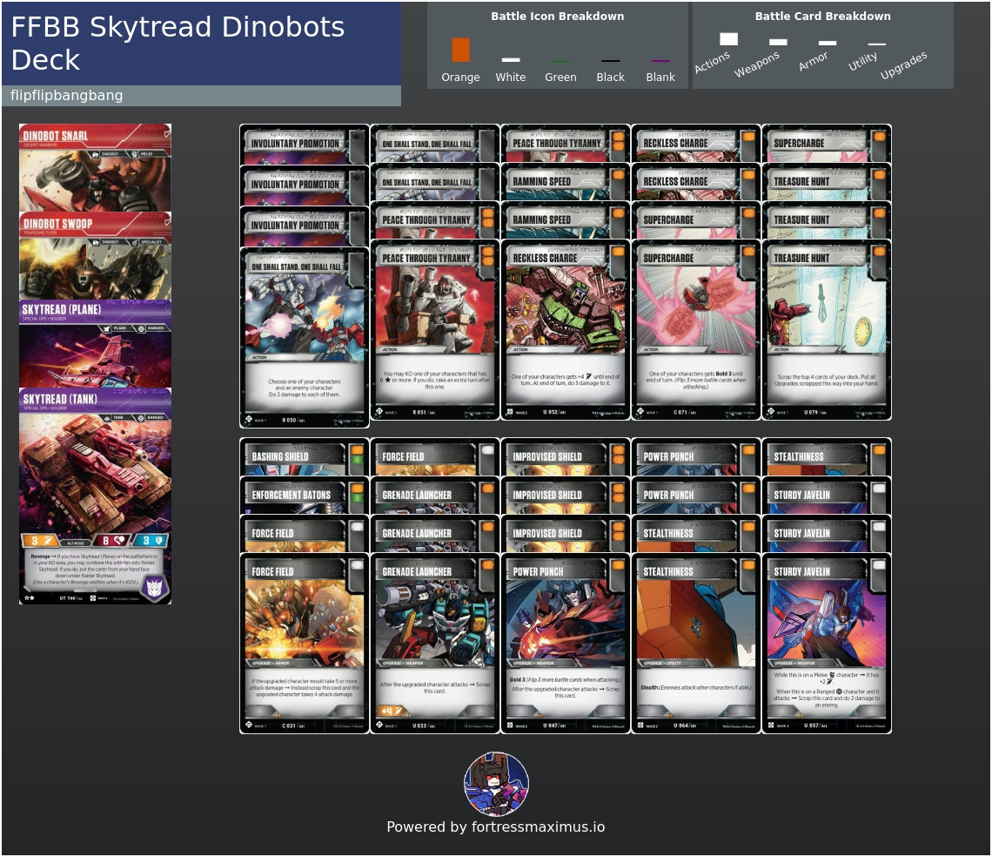Click the Battle Icon Breakdown heading
992x857 pixels.
point(558,17)
